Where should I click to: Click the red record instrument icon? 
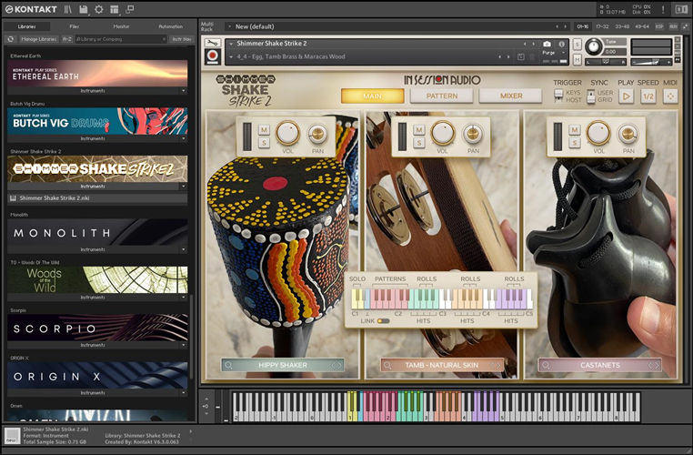tap(213, 56)
